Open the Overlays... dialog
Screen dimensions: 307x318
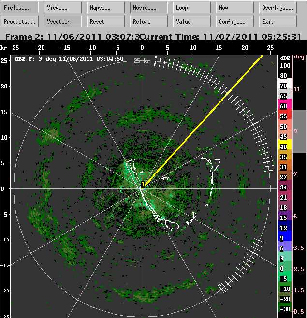(278, 8)
